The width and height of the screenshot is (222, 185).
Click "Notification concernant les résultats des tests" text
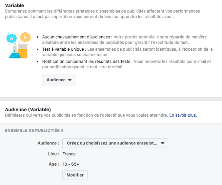pos(87,62)
